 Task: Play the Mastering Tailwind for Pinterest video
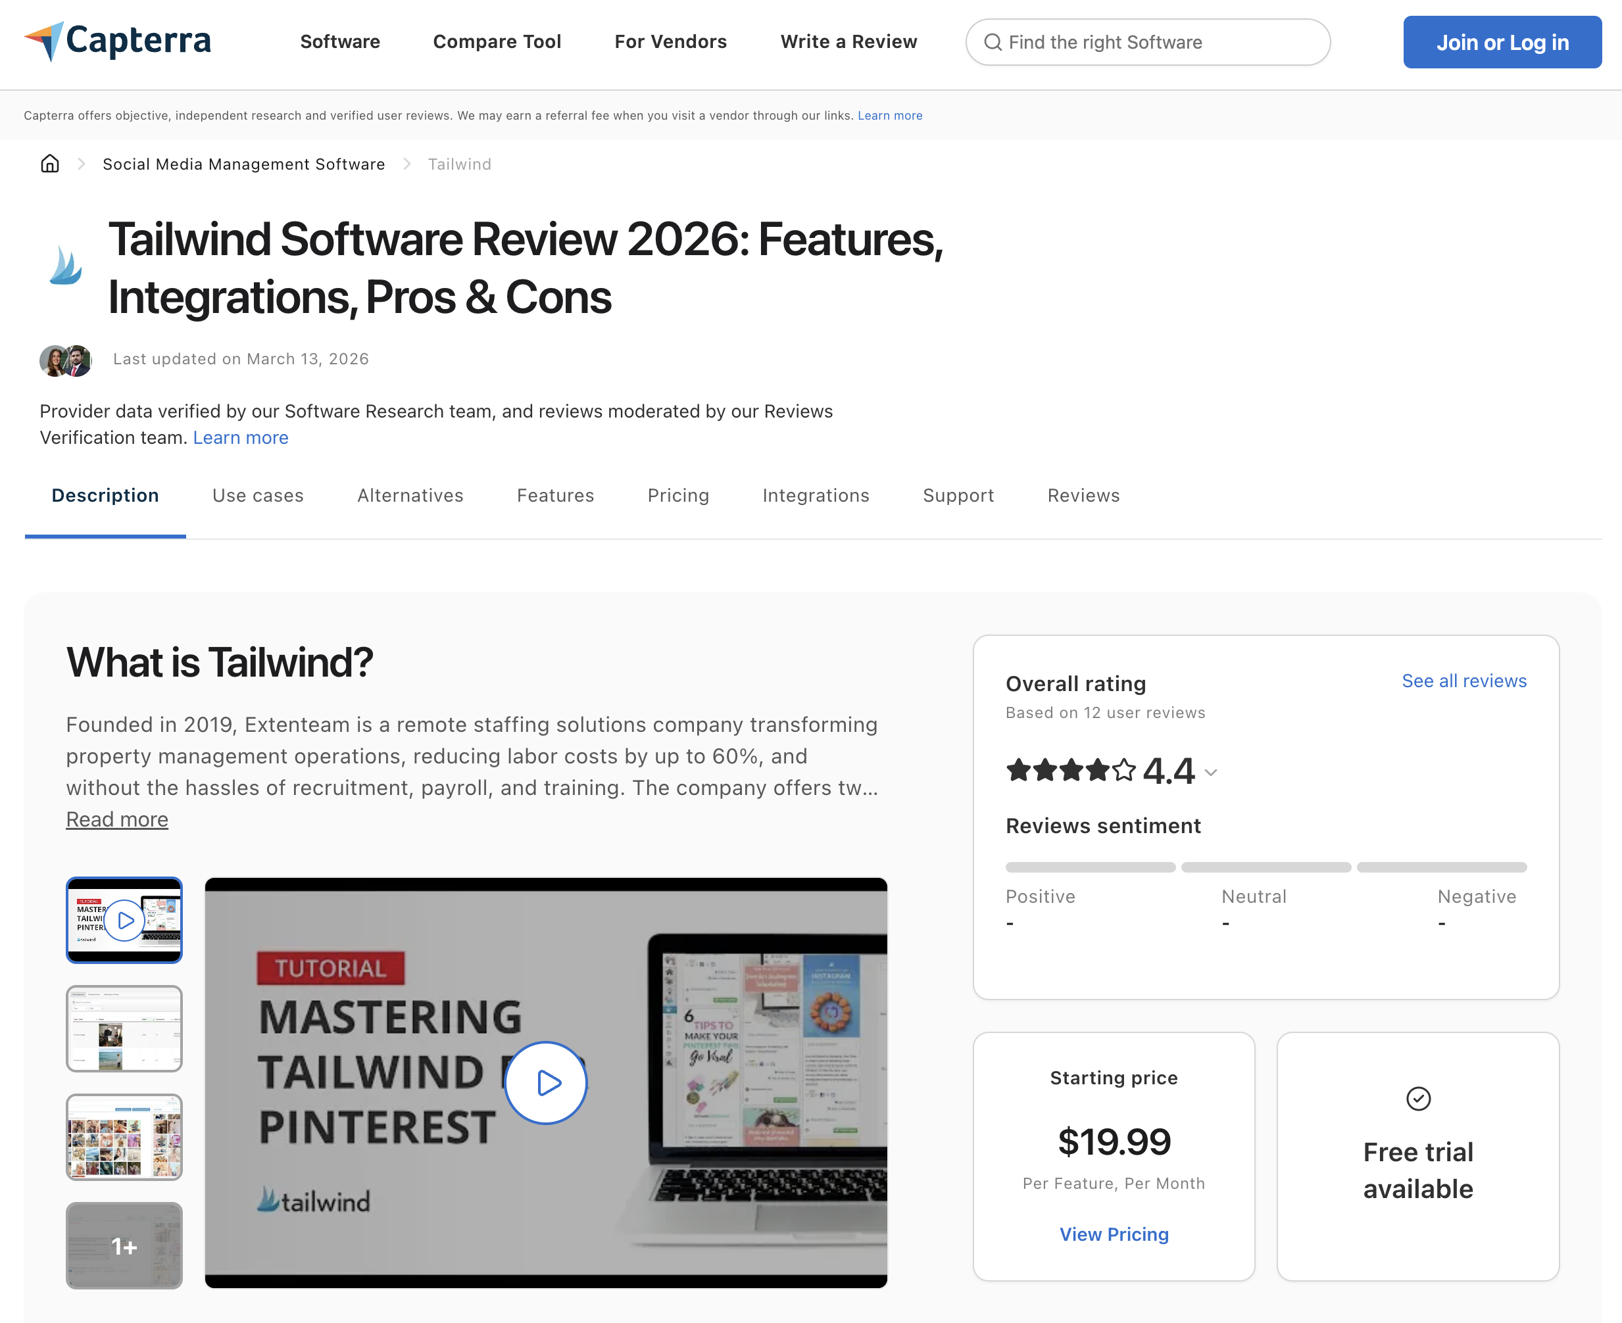(x=545, y=1083)
